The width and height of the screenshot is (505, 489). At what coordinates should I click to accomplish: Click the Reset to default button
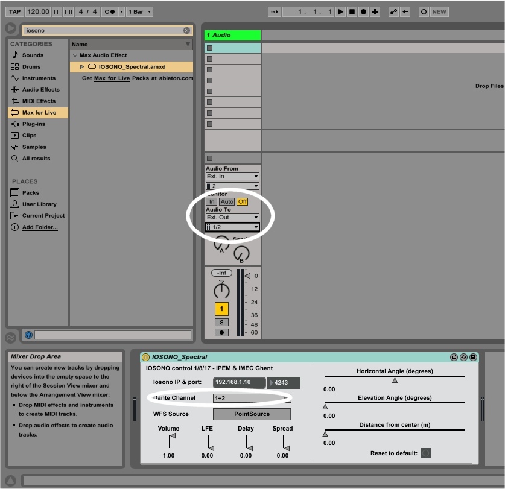pyautogui.click(x=425, y=453)
